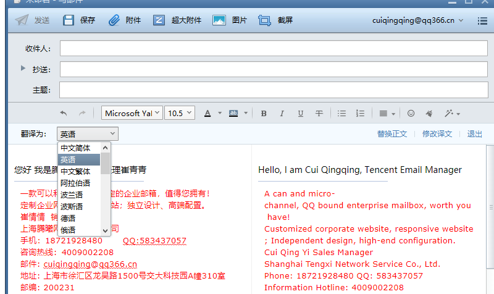Click the subject (主题) input field
Viewport: 494px width, 294px height.
pos(274,90)
